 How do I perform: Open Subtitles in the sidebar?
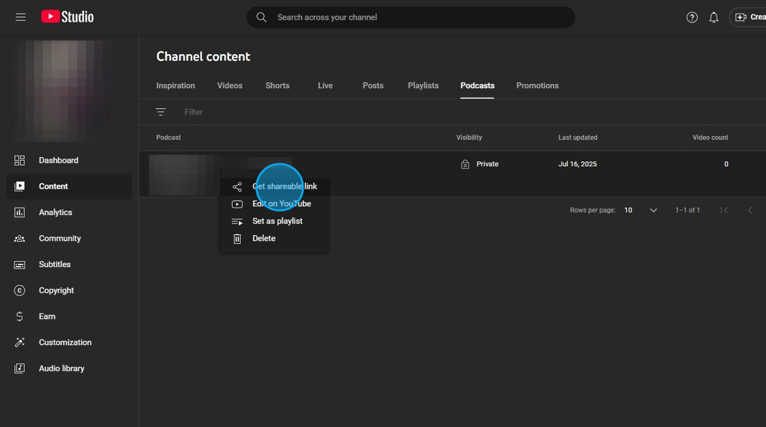pos(69,264)
